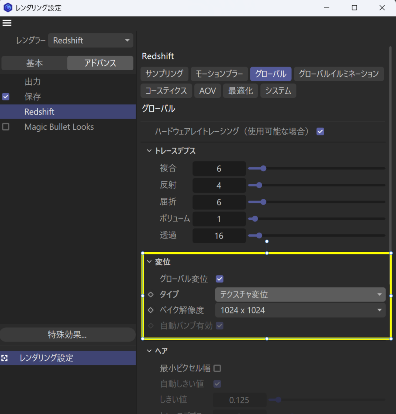
Task: Open the hamburger menu at top left
Action: coord(7,23)
